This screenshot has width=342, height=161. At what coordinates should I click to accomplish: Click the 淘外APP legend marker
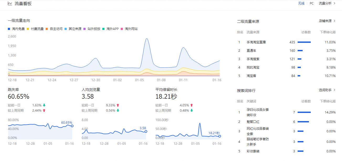click(x=103, y=29)
